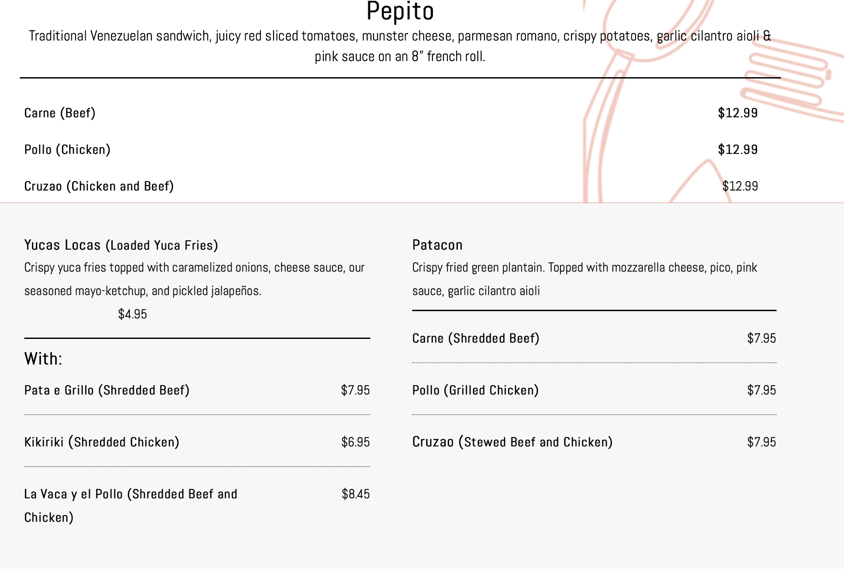Click the $6.95 Kikiriki price
The image size is (844, 569).
pyautogui.click(x=355, y=442)
